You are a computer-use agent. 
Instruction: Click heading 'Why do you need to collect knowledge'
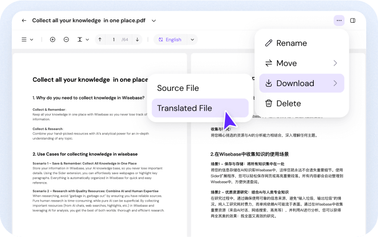[x=88, y=98]
